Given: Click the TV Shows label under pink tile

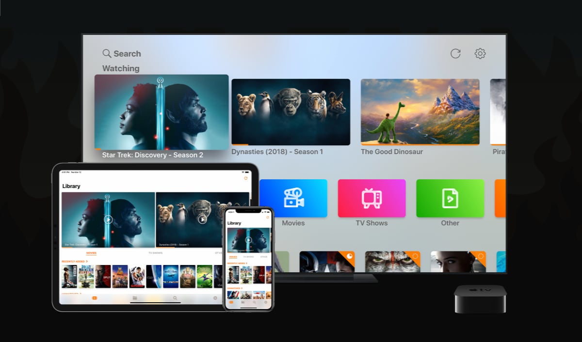Looking at the screenshot, I should coord(372,223).
